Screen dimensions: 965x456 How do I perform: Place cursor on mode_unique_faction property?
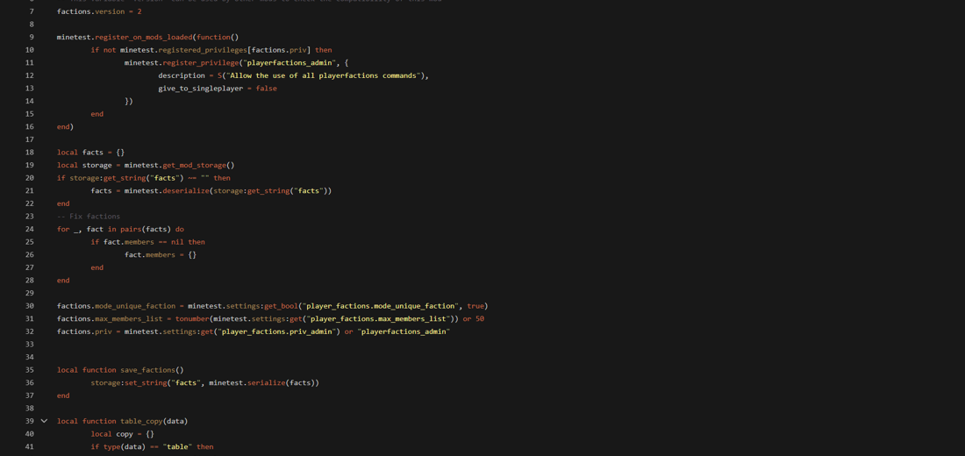point(134,306)
